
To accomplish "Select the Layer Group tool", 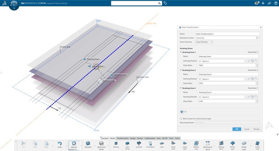I will (127, 145).
